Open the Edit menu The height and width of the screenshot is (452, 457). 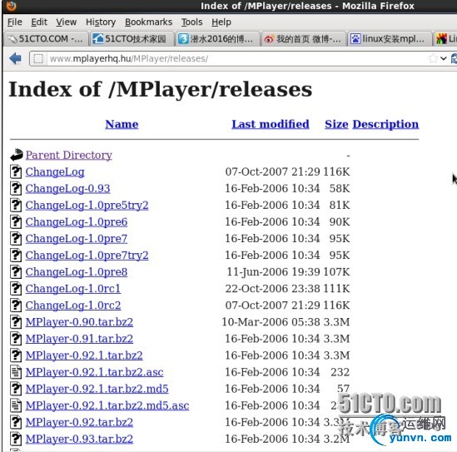(39, 22)
